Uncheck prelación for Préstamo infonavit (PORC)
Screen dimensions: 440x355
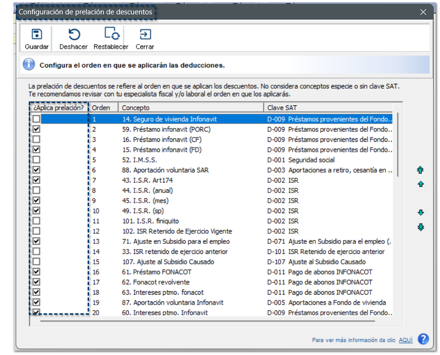(x=37, y=129)
